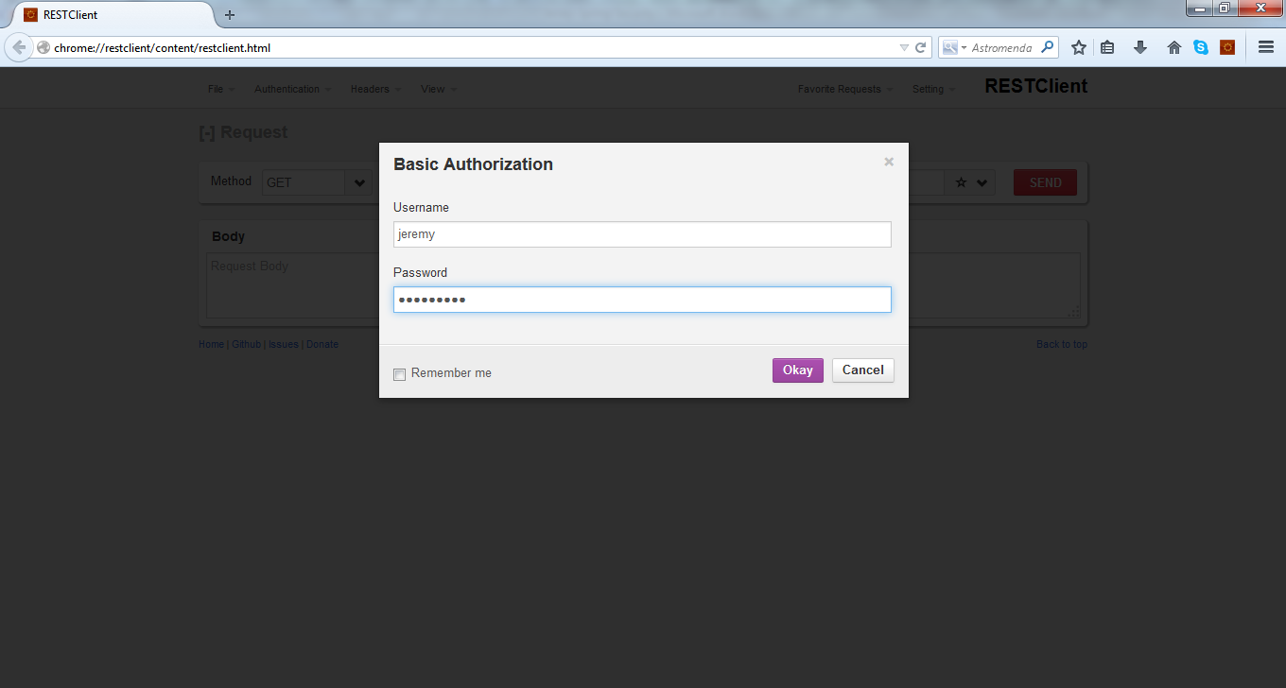Image resolution: width=1286 pixels, height=688 pixels.
Task: Click the Body section heading
Action: coord(228,236)
